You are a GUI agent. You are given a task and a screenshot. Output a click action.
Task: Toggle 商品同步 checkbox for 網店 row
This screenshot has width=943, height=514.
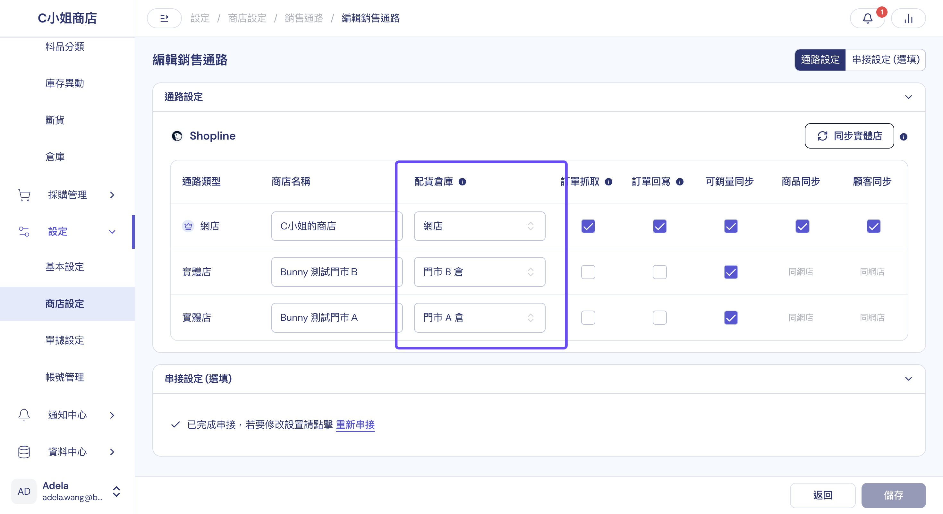click(x=803, y=226)
